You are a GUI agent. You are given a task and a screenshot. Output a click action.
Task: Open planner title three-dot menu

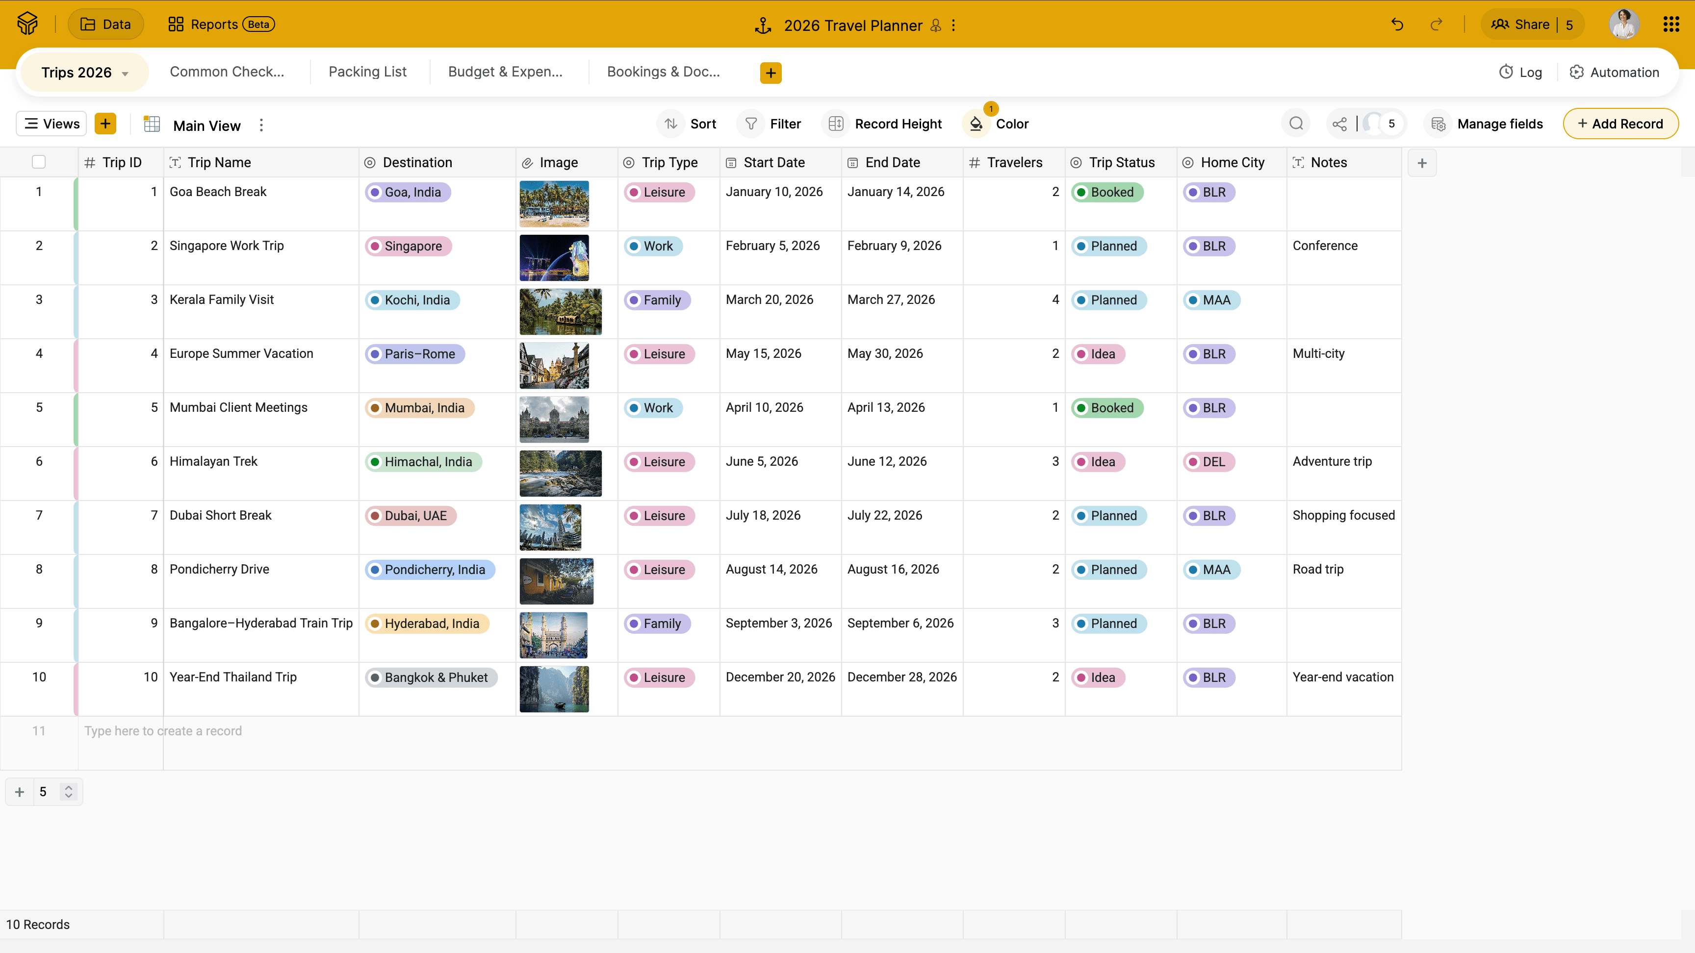[x=953, y=25]
